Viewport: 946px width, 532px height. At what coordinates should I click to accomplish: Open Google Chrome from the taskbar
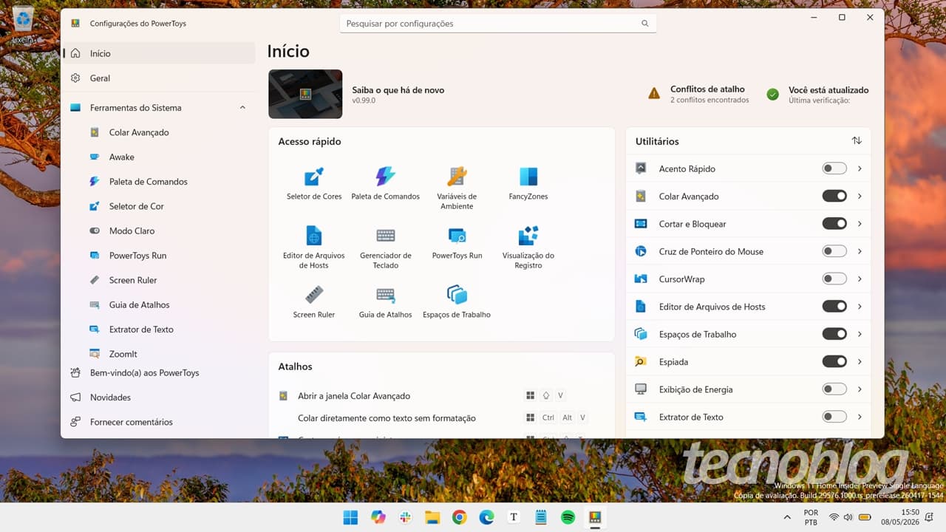pos(460,517)
